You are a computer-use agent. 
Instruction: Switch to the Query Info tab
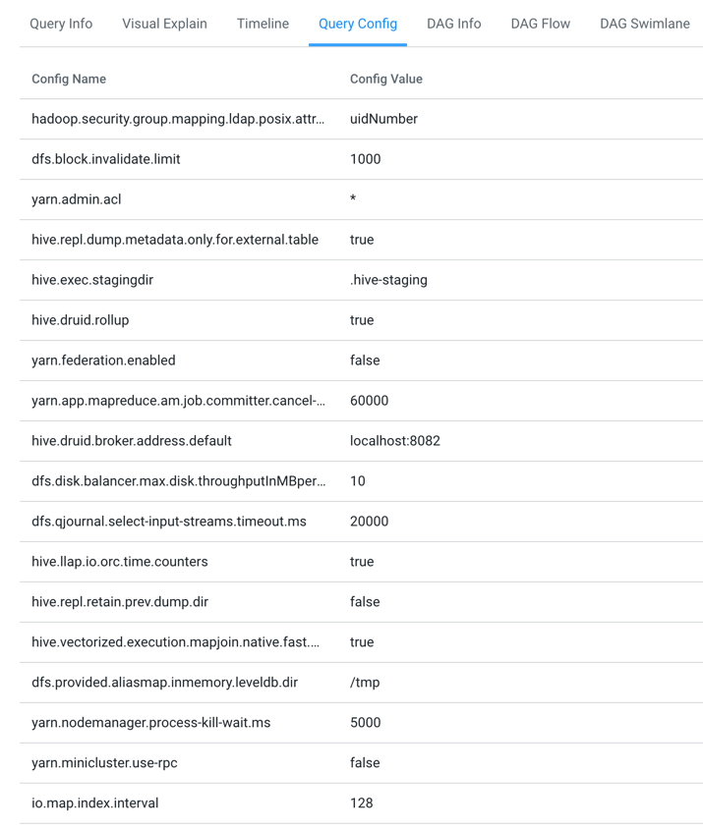click(x=60, y=24)
